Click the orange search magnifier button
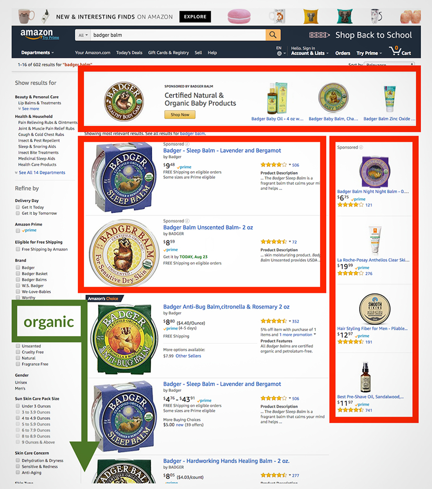The width and height of the screenshot is (432, 489). pos(273,35)
